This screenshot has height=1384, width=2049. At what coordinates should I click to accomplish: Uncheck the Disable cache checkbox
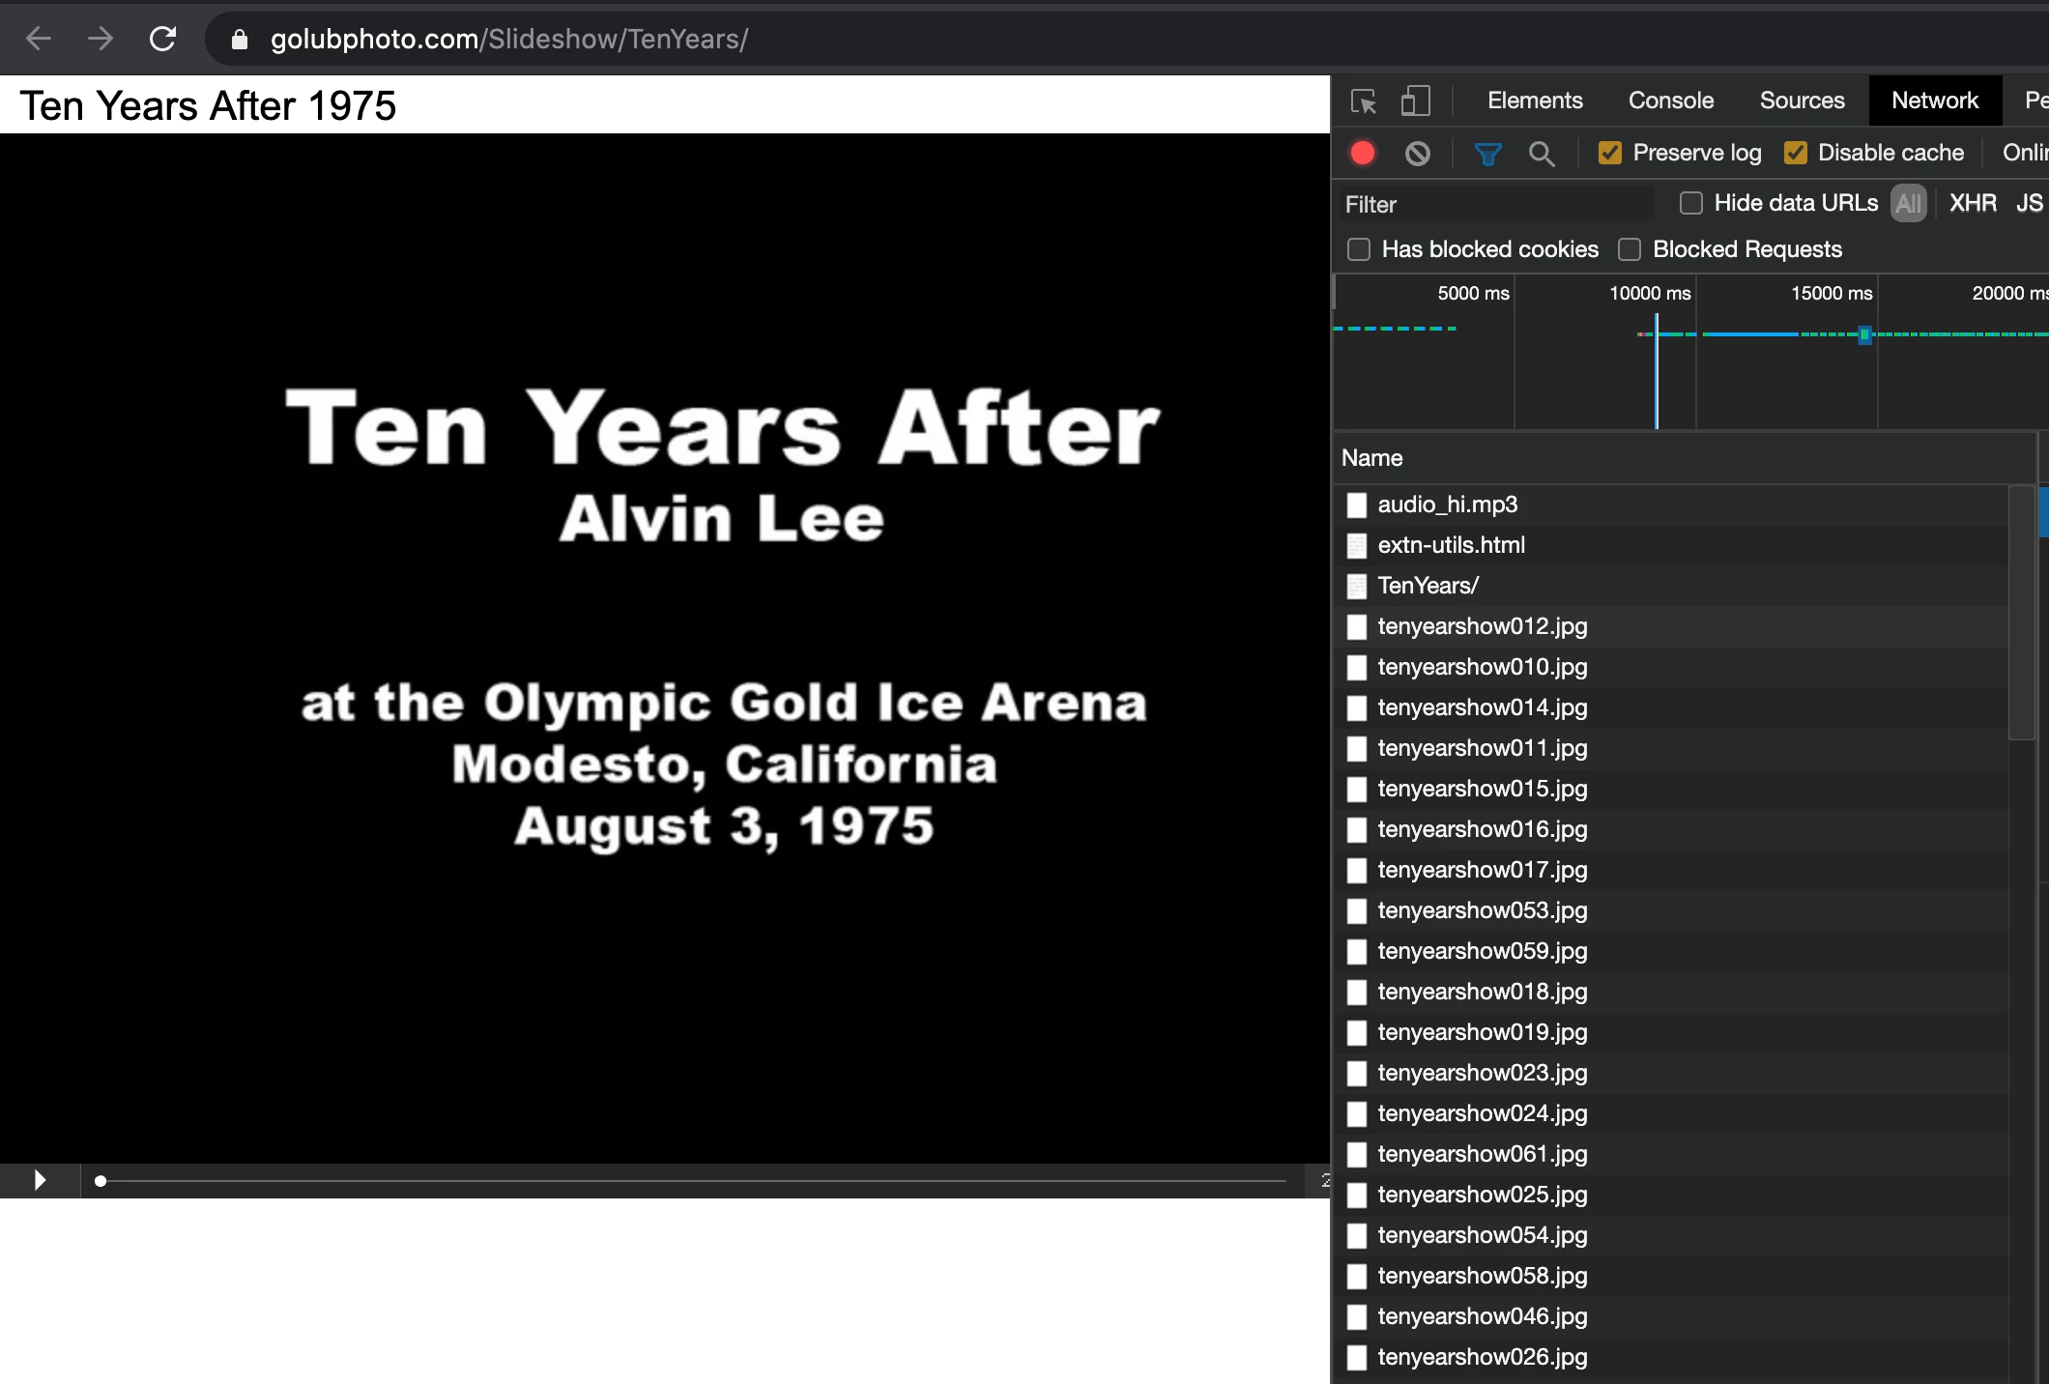pyautogui.click(x=1796, y=153)
